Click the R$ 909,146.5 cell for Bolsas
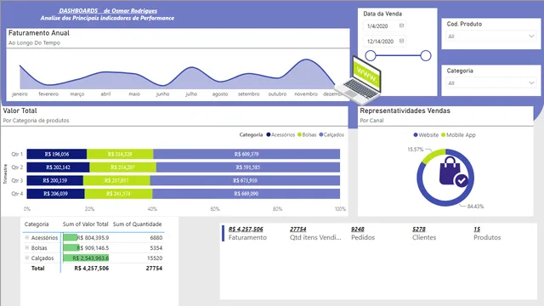 [86, 247]
